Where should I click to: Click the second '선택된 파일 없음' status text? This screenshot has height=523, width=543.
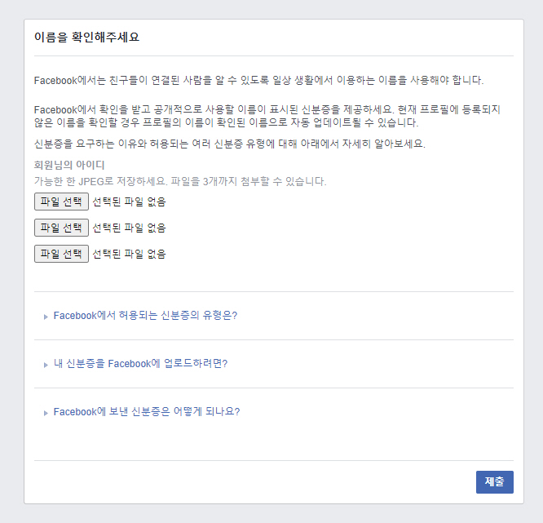129,228
